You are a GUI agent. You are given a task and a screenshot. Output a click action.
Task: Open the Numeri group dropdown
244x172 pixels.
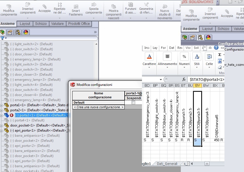(x=184, y=67)
